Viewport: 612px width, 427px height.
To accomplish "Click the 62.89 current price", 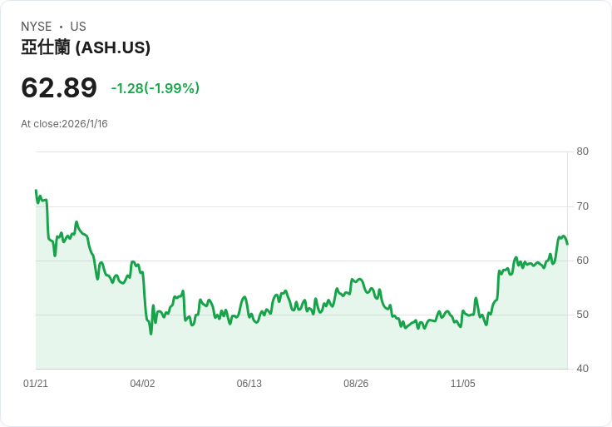I will coord(59,87).
